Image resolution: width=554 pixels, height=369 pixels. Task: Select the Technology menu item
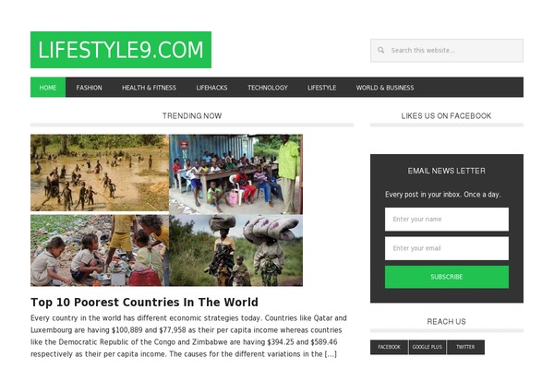point(268,88)
